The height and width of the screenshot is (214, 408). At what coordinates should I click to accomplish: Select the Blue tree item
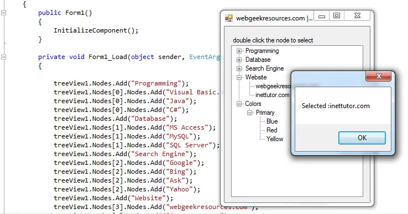tap(272, 121)
